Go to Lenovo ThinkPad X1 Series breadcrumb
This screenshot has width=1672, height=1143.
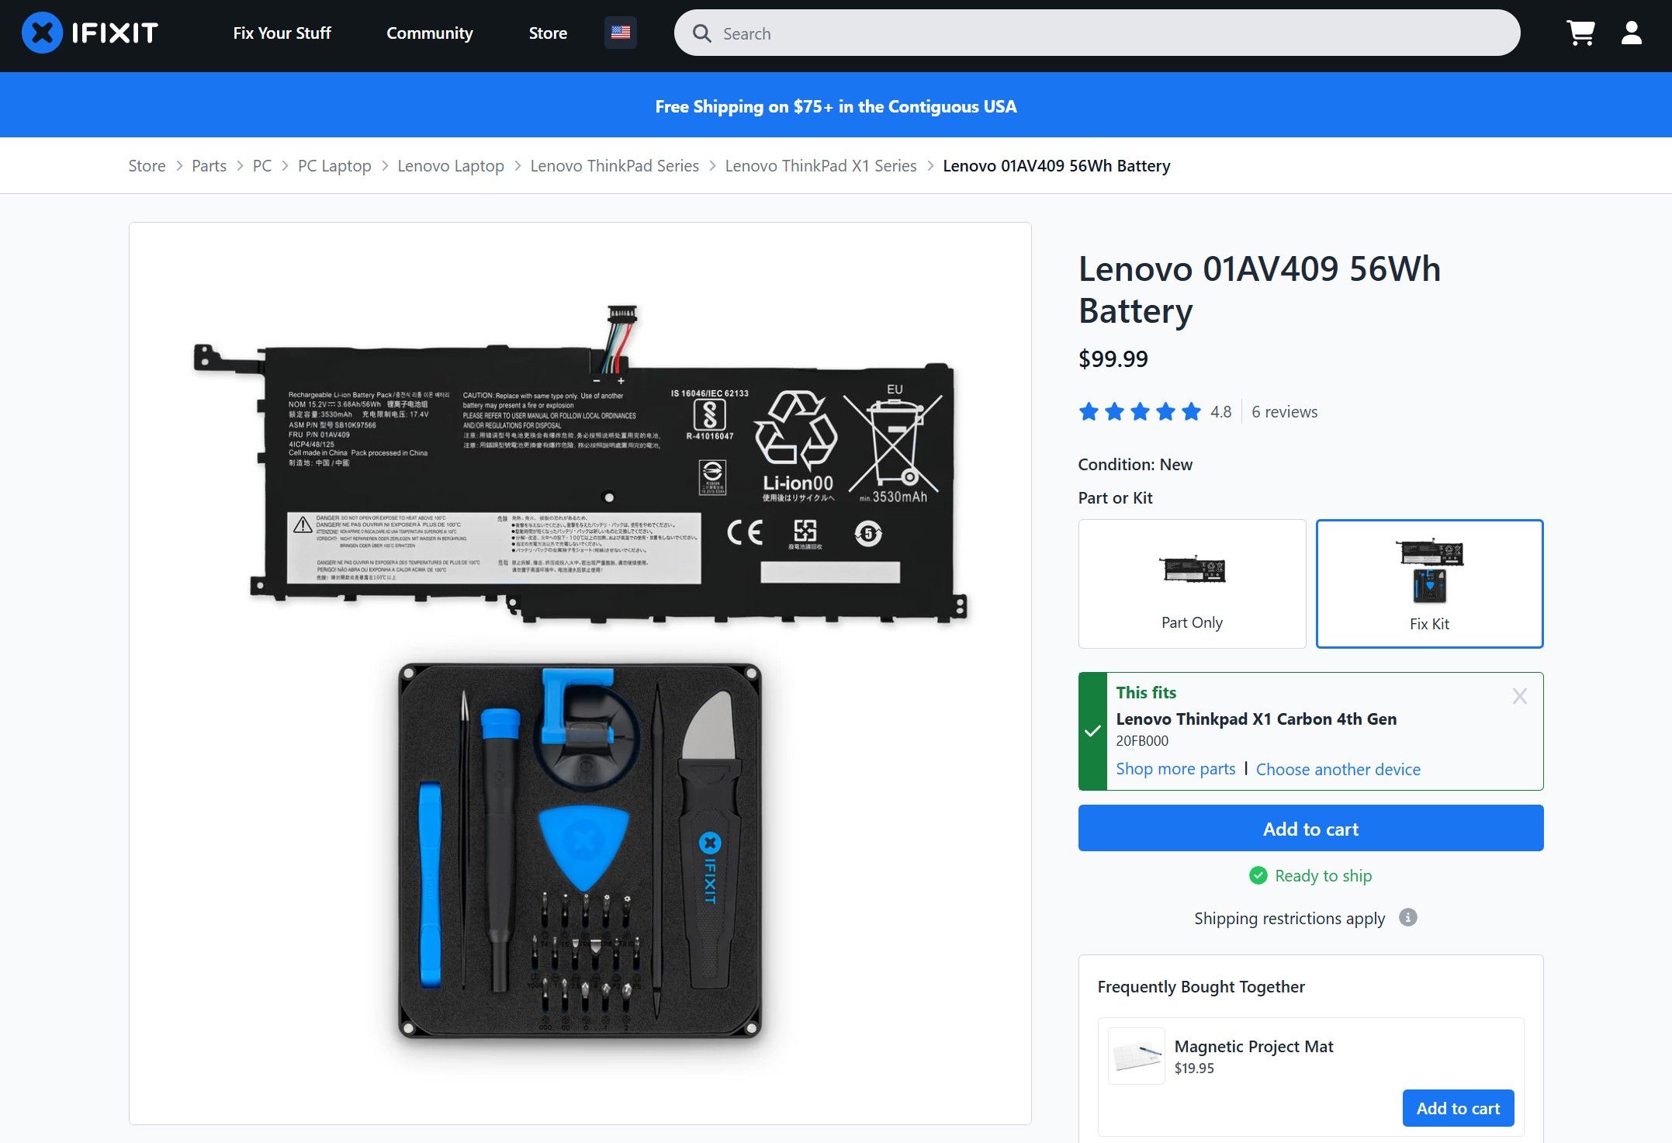coord(821,165)
